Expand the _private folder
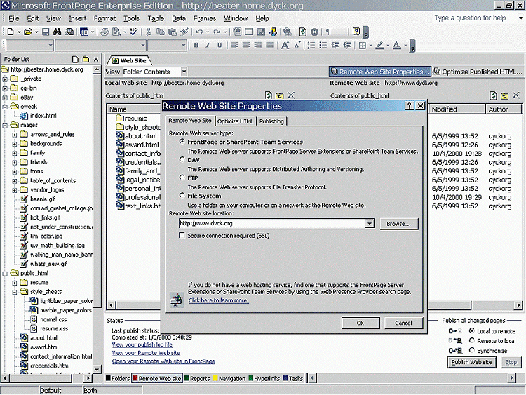 point(5,79)
